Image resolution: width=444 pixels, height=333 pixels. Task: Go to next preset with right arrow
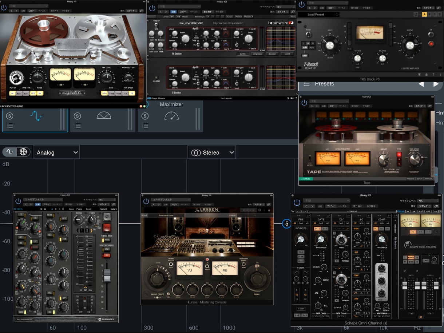pos(436,84)
